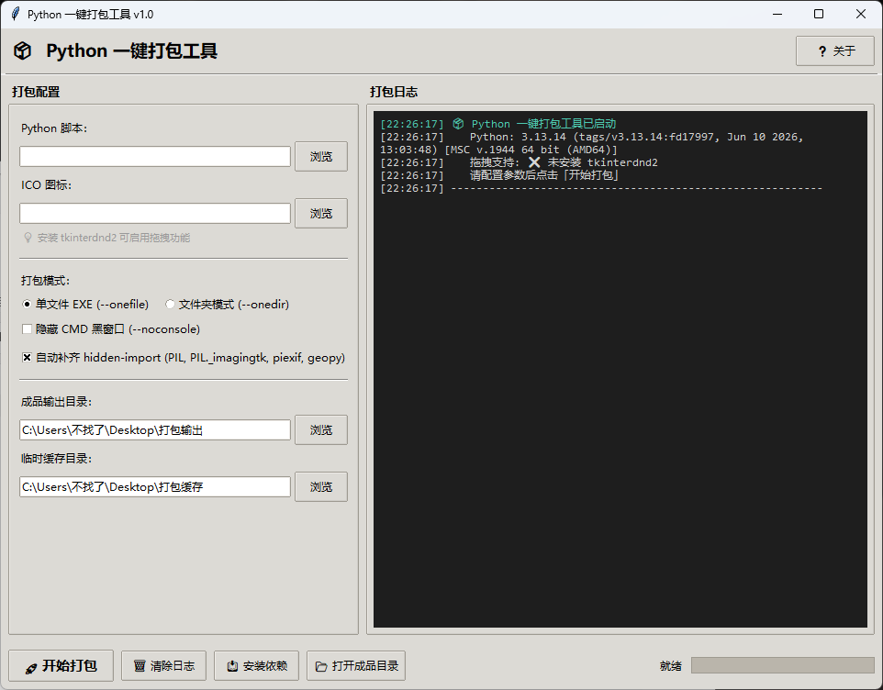Browse for an ICO 图标 file
883x690 pixels.
(x=321, y=213)
